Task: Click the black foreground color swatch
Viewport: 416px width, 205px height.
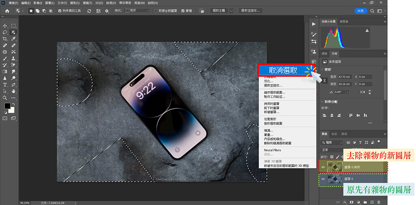Action: [7, 106]
